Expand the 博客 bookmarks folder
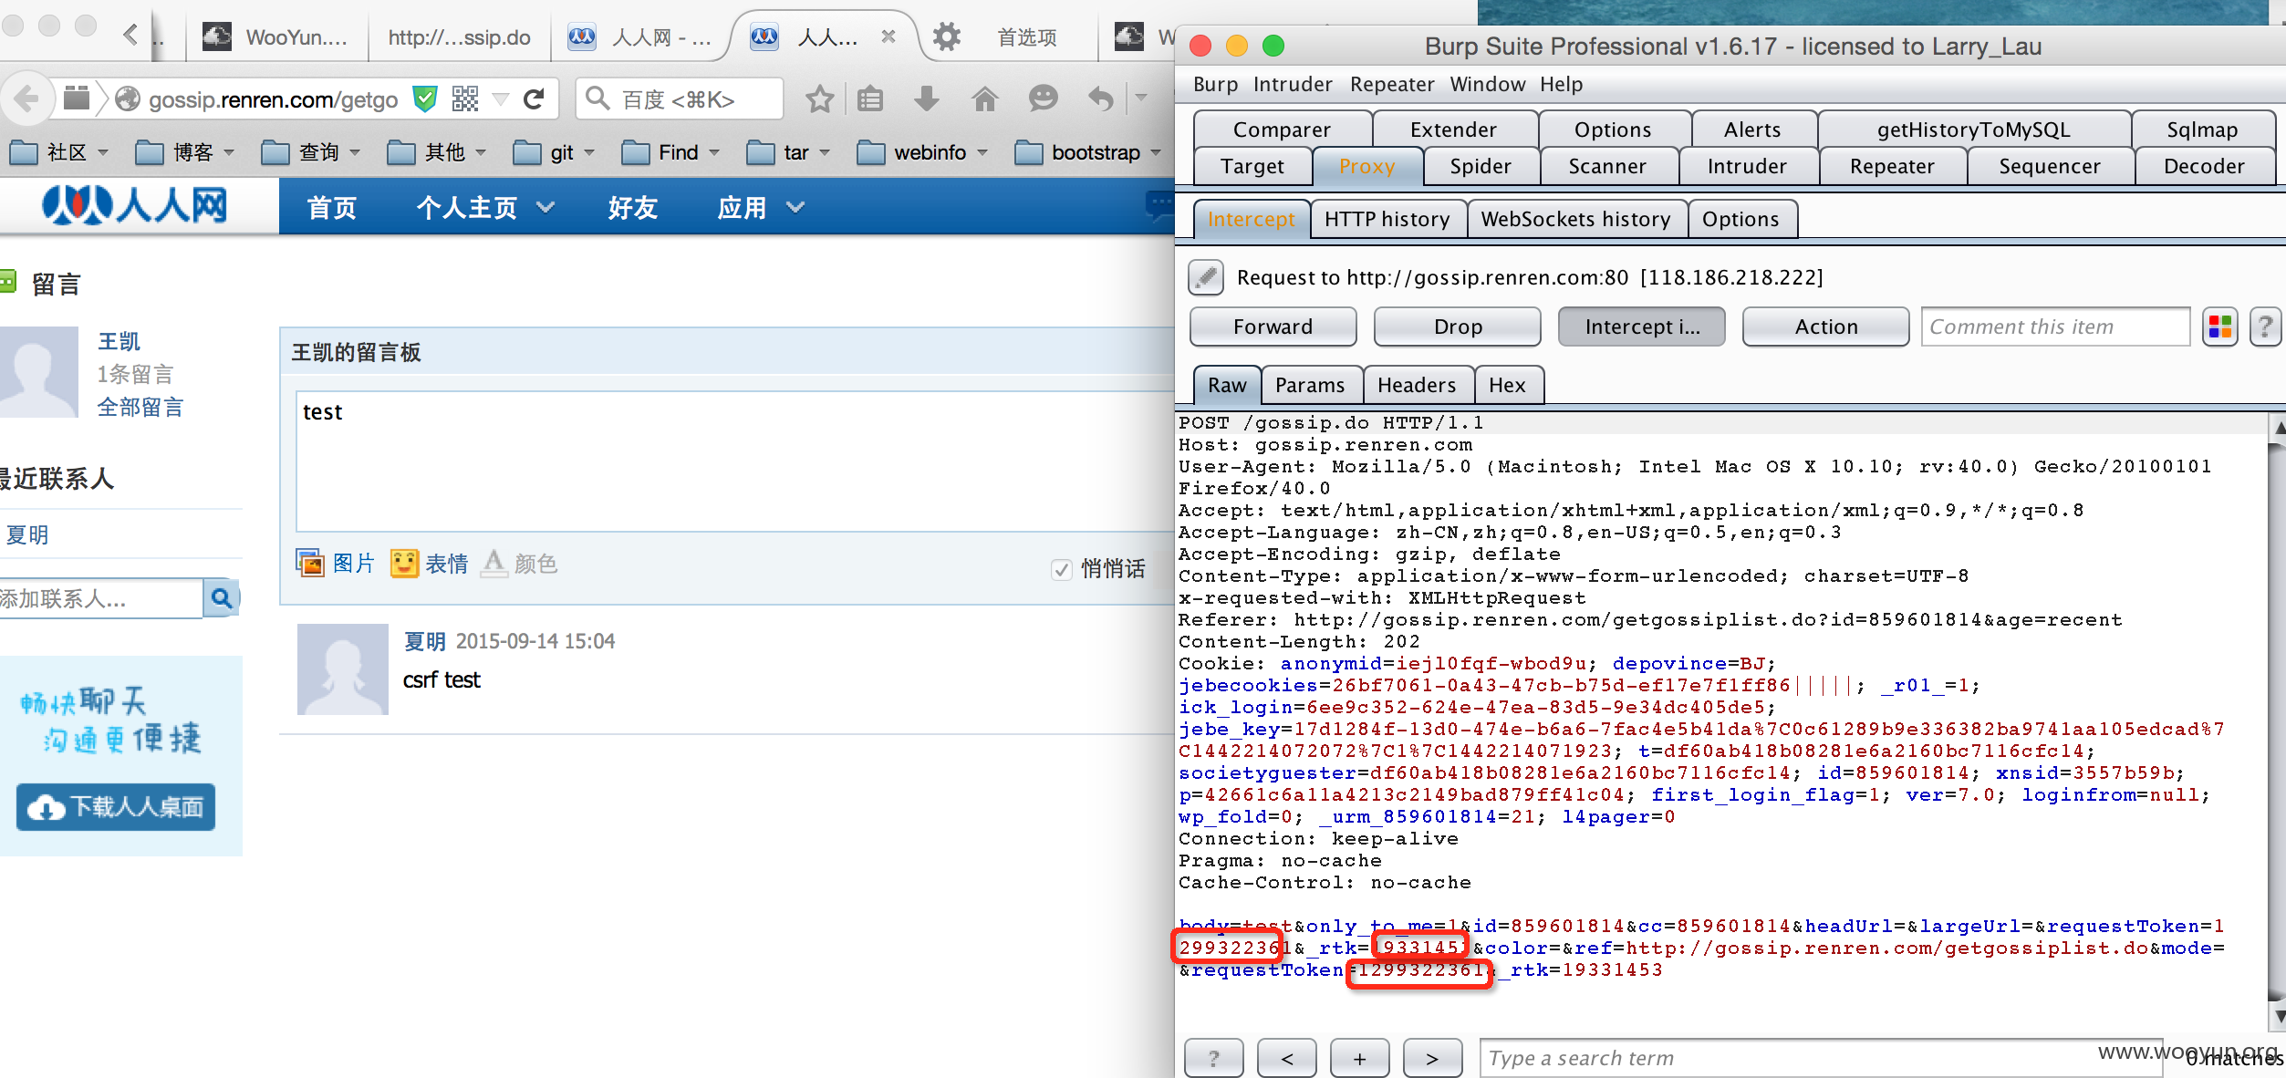Screen dimensions: 2286x1078 (185, 152)
